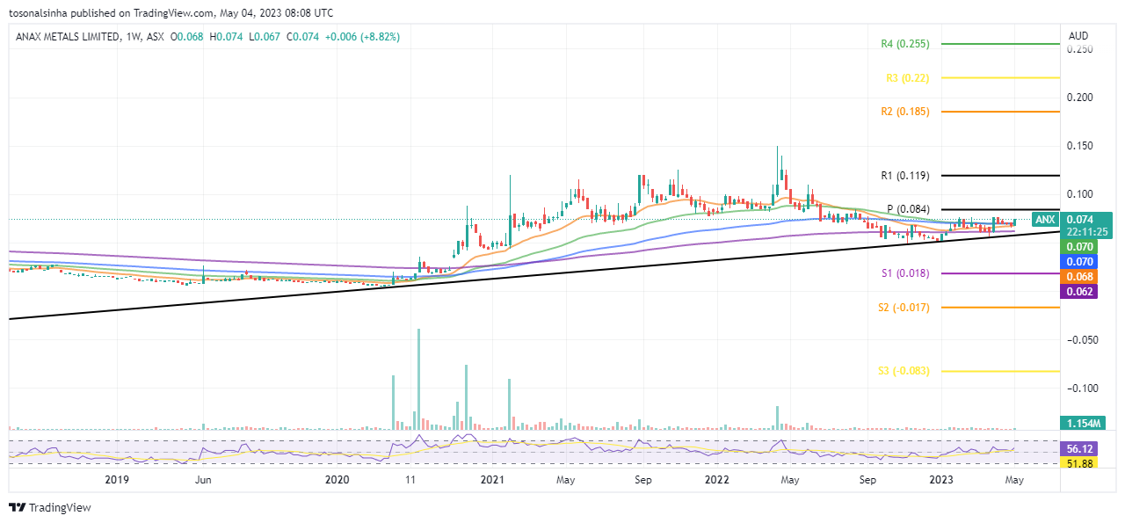
Task: Click the purple S1 (0.018) support label
Action: point(904,274)
